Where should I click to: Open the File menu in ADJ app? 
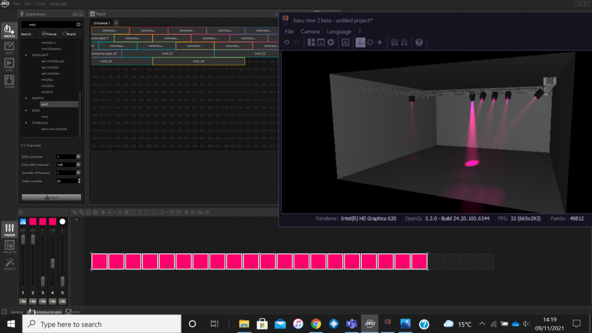[x=17, y=4]
